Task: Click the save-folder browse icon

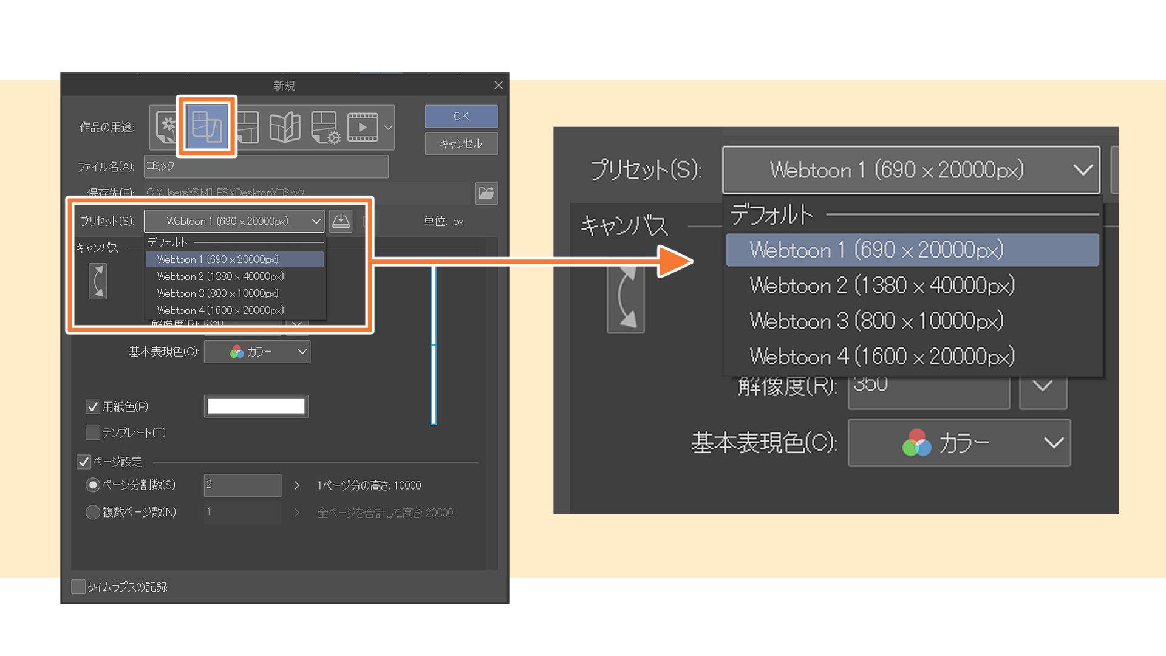Action: pos(486,193)
